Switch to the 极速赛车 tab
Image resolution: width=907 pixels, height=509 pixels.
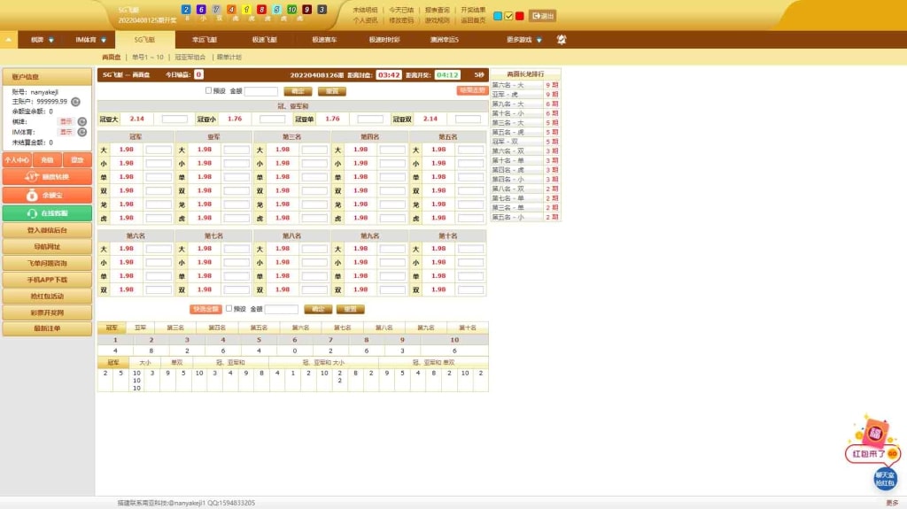[x=324, y=39]
